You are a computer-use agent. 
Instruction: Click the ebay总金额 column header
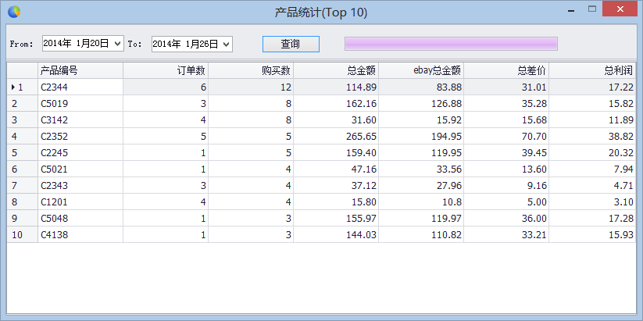pyautogui.click(x=421, y=70)
